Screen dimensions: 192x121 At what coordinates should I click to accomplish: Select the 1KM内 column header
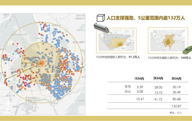[x=139, y=79]
